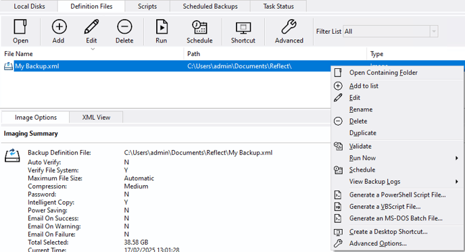Choose Generate a PowerShell Script File
This screenshot has height=252, width=465.
(x=397, y=195)
